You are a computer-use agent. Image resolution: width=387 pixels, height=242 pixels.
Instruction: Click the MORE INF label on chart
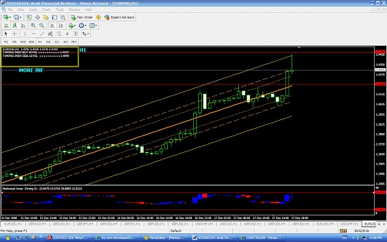pos(31,71)
